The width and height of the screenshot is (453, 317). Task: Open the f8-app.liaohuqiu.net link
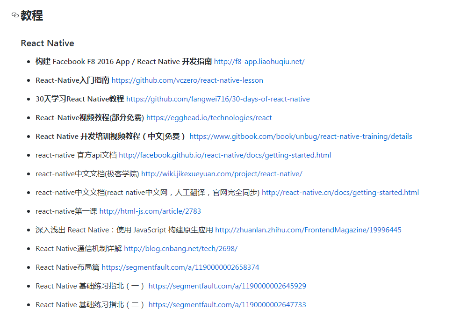[x=259, y=62]
